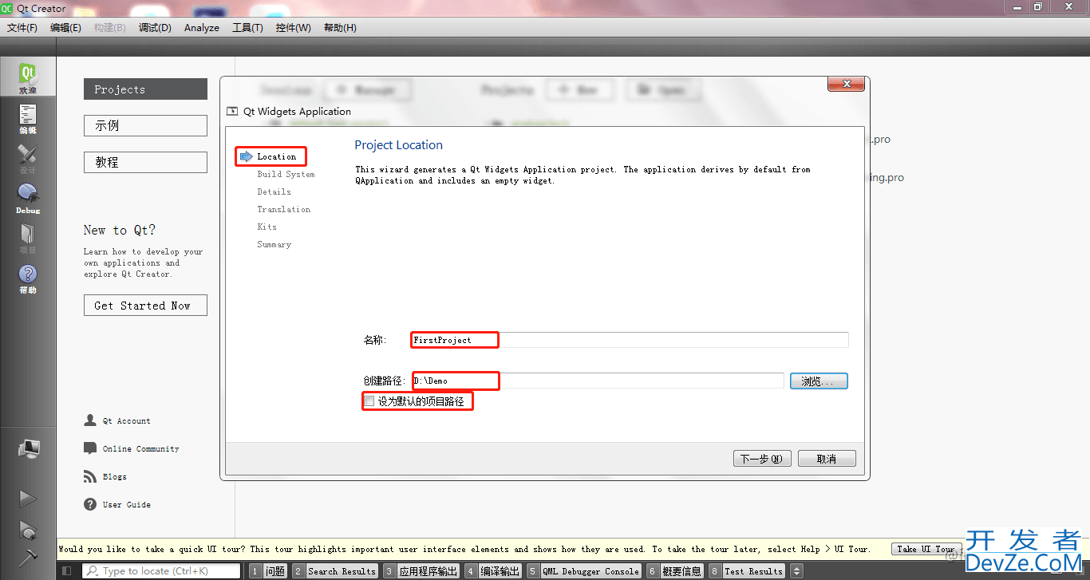Open the 4 编译输出 pane
Image resolution: width=1090 pixels, height=580 pixels.
pos(493,571)
